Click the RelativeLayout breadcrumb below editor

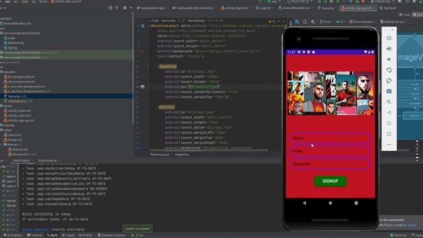pos(160,155)
